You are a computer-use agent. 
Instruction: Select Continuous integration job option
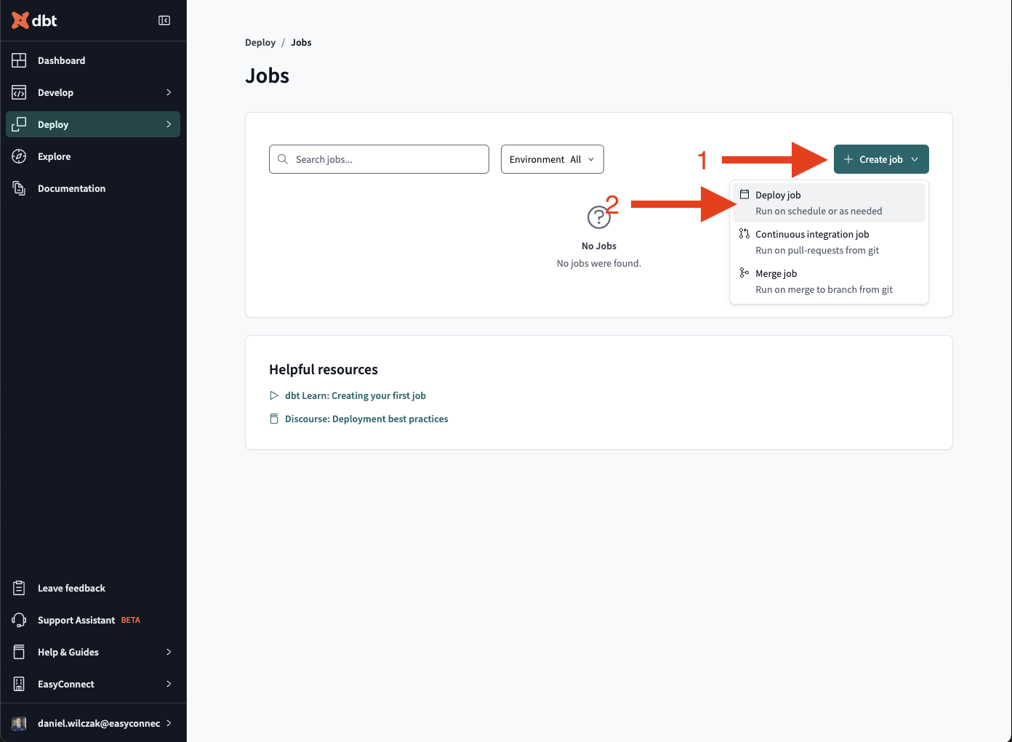pyautogui.click(x=829, y=242)
